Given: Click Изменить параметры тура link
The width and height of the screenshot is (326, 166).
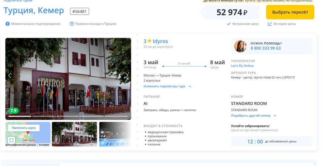Looking at the screenshot, I should click(x=164, y=86).
